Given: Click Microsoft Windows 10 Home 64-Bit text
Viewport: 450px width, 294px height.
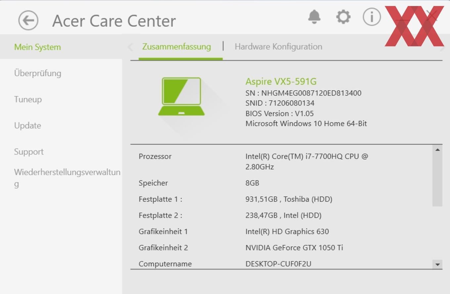Looking at the screenshot, I should coord(306,124).
